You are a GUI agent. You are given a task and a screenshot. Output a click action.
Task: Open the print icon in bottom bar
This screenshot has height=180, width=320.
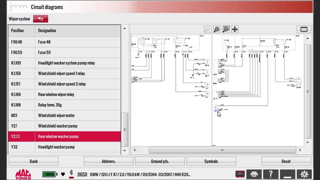point(254,174)
